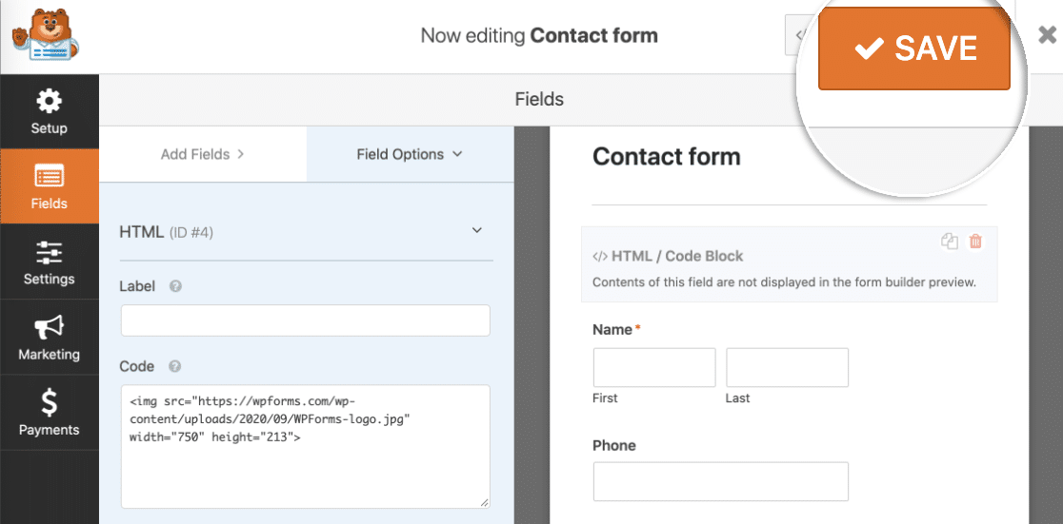Click the WPForms bear mascot logo
1063x524 pixels.
tap(46, 34)
